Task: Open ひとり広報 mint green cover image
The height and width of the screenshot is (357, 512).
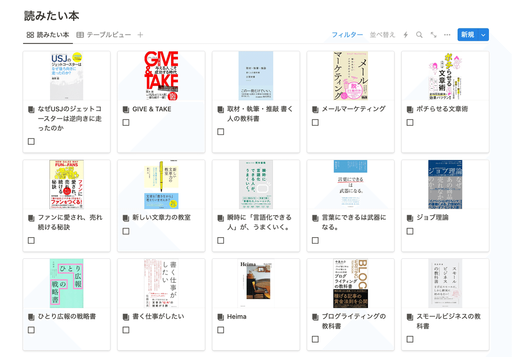Action: (x=66, y=283)
